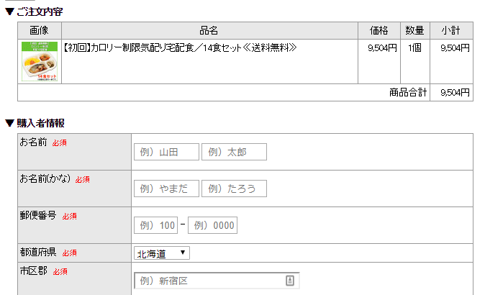
Task: Select the postal code field 例）100
Action: [156, 225]
